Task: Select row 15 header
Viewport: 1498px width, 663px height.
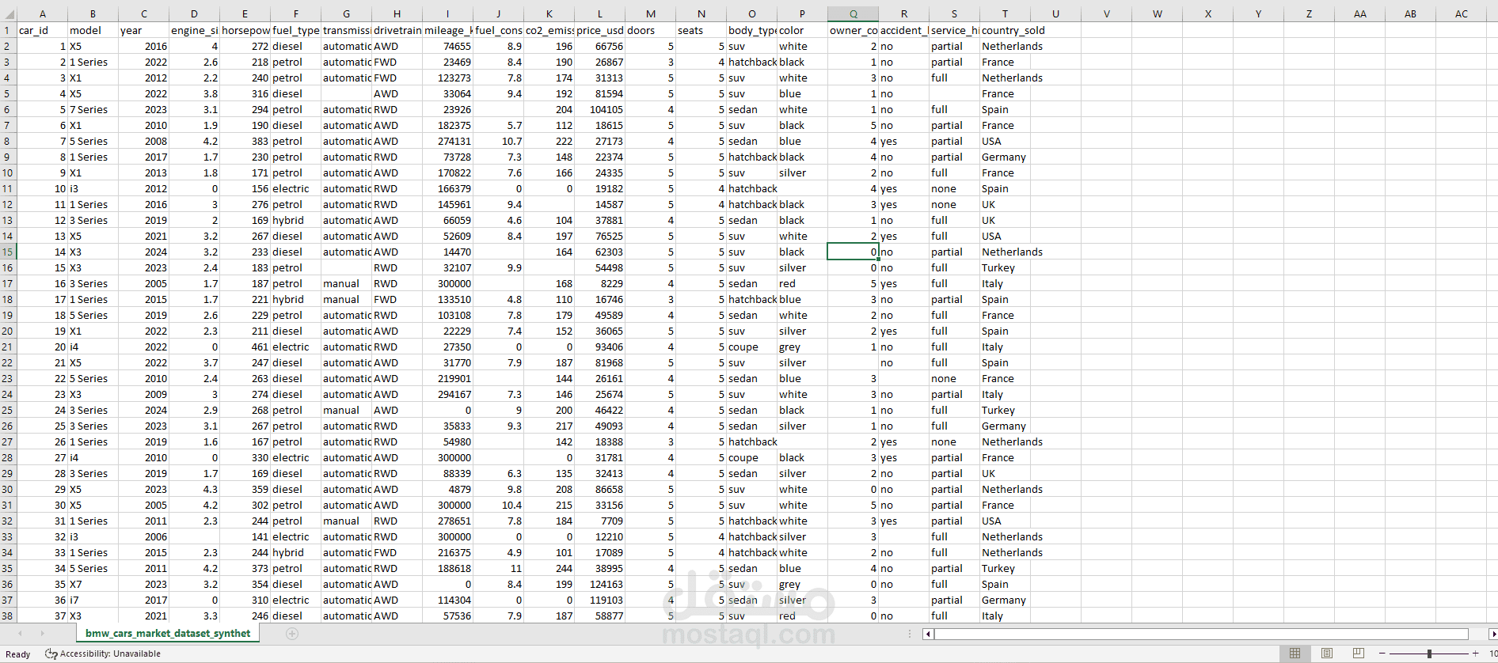Action: point(8,252)
